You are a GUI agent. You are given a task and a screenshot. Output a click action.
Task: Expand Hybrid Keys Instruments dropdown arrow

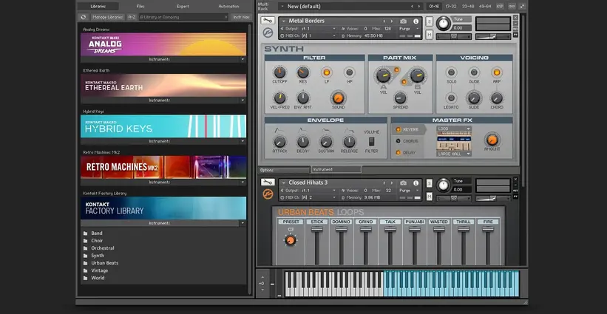point(243,142)
